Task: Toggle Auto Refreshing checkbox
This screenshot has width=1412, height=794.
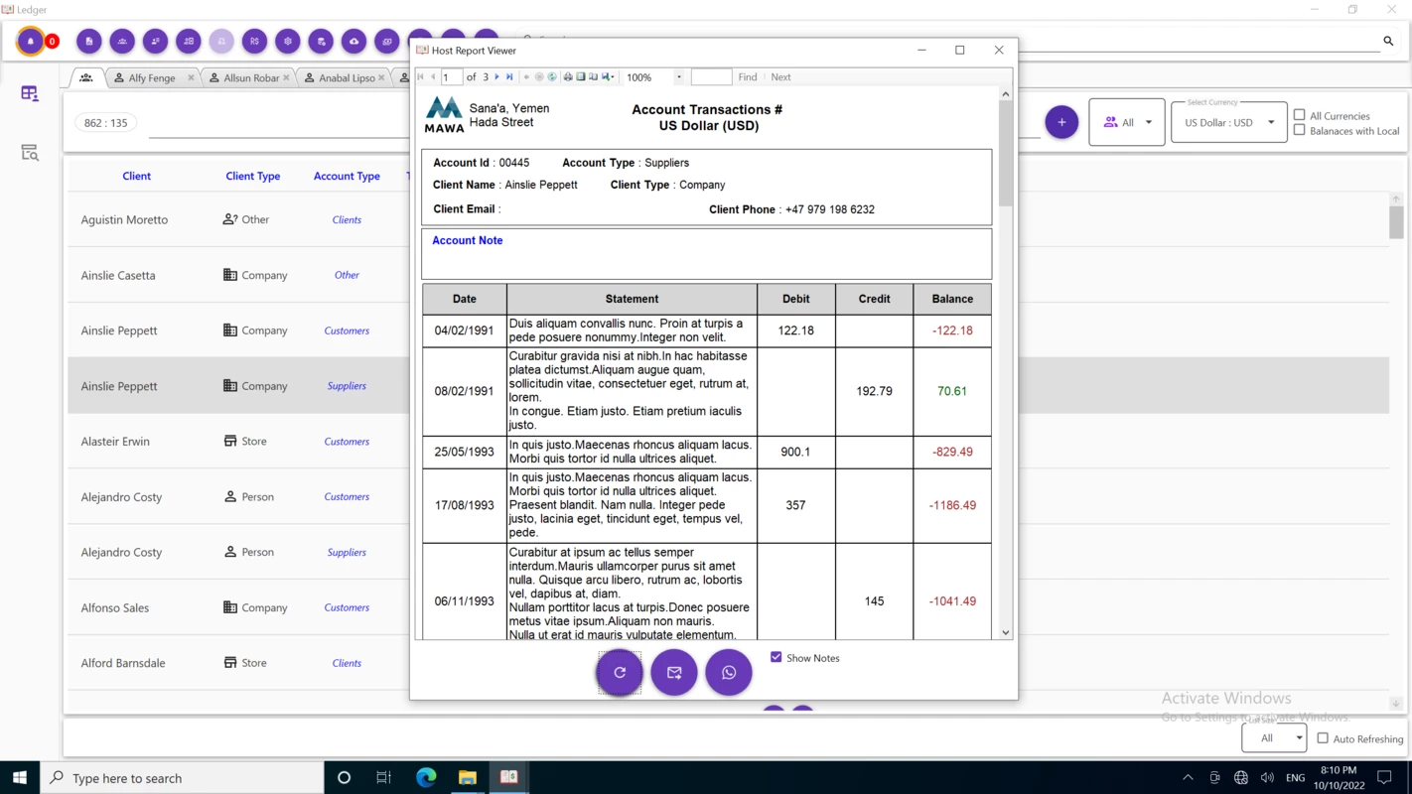Action: pos(1323,738)
